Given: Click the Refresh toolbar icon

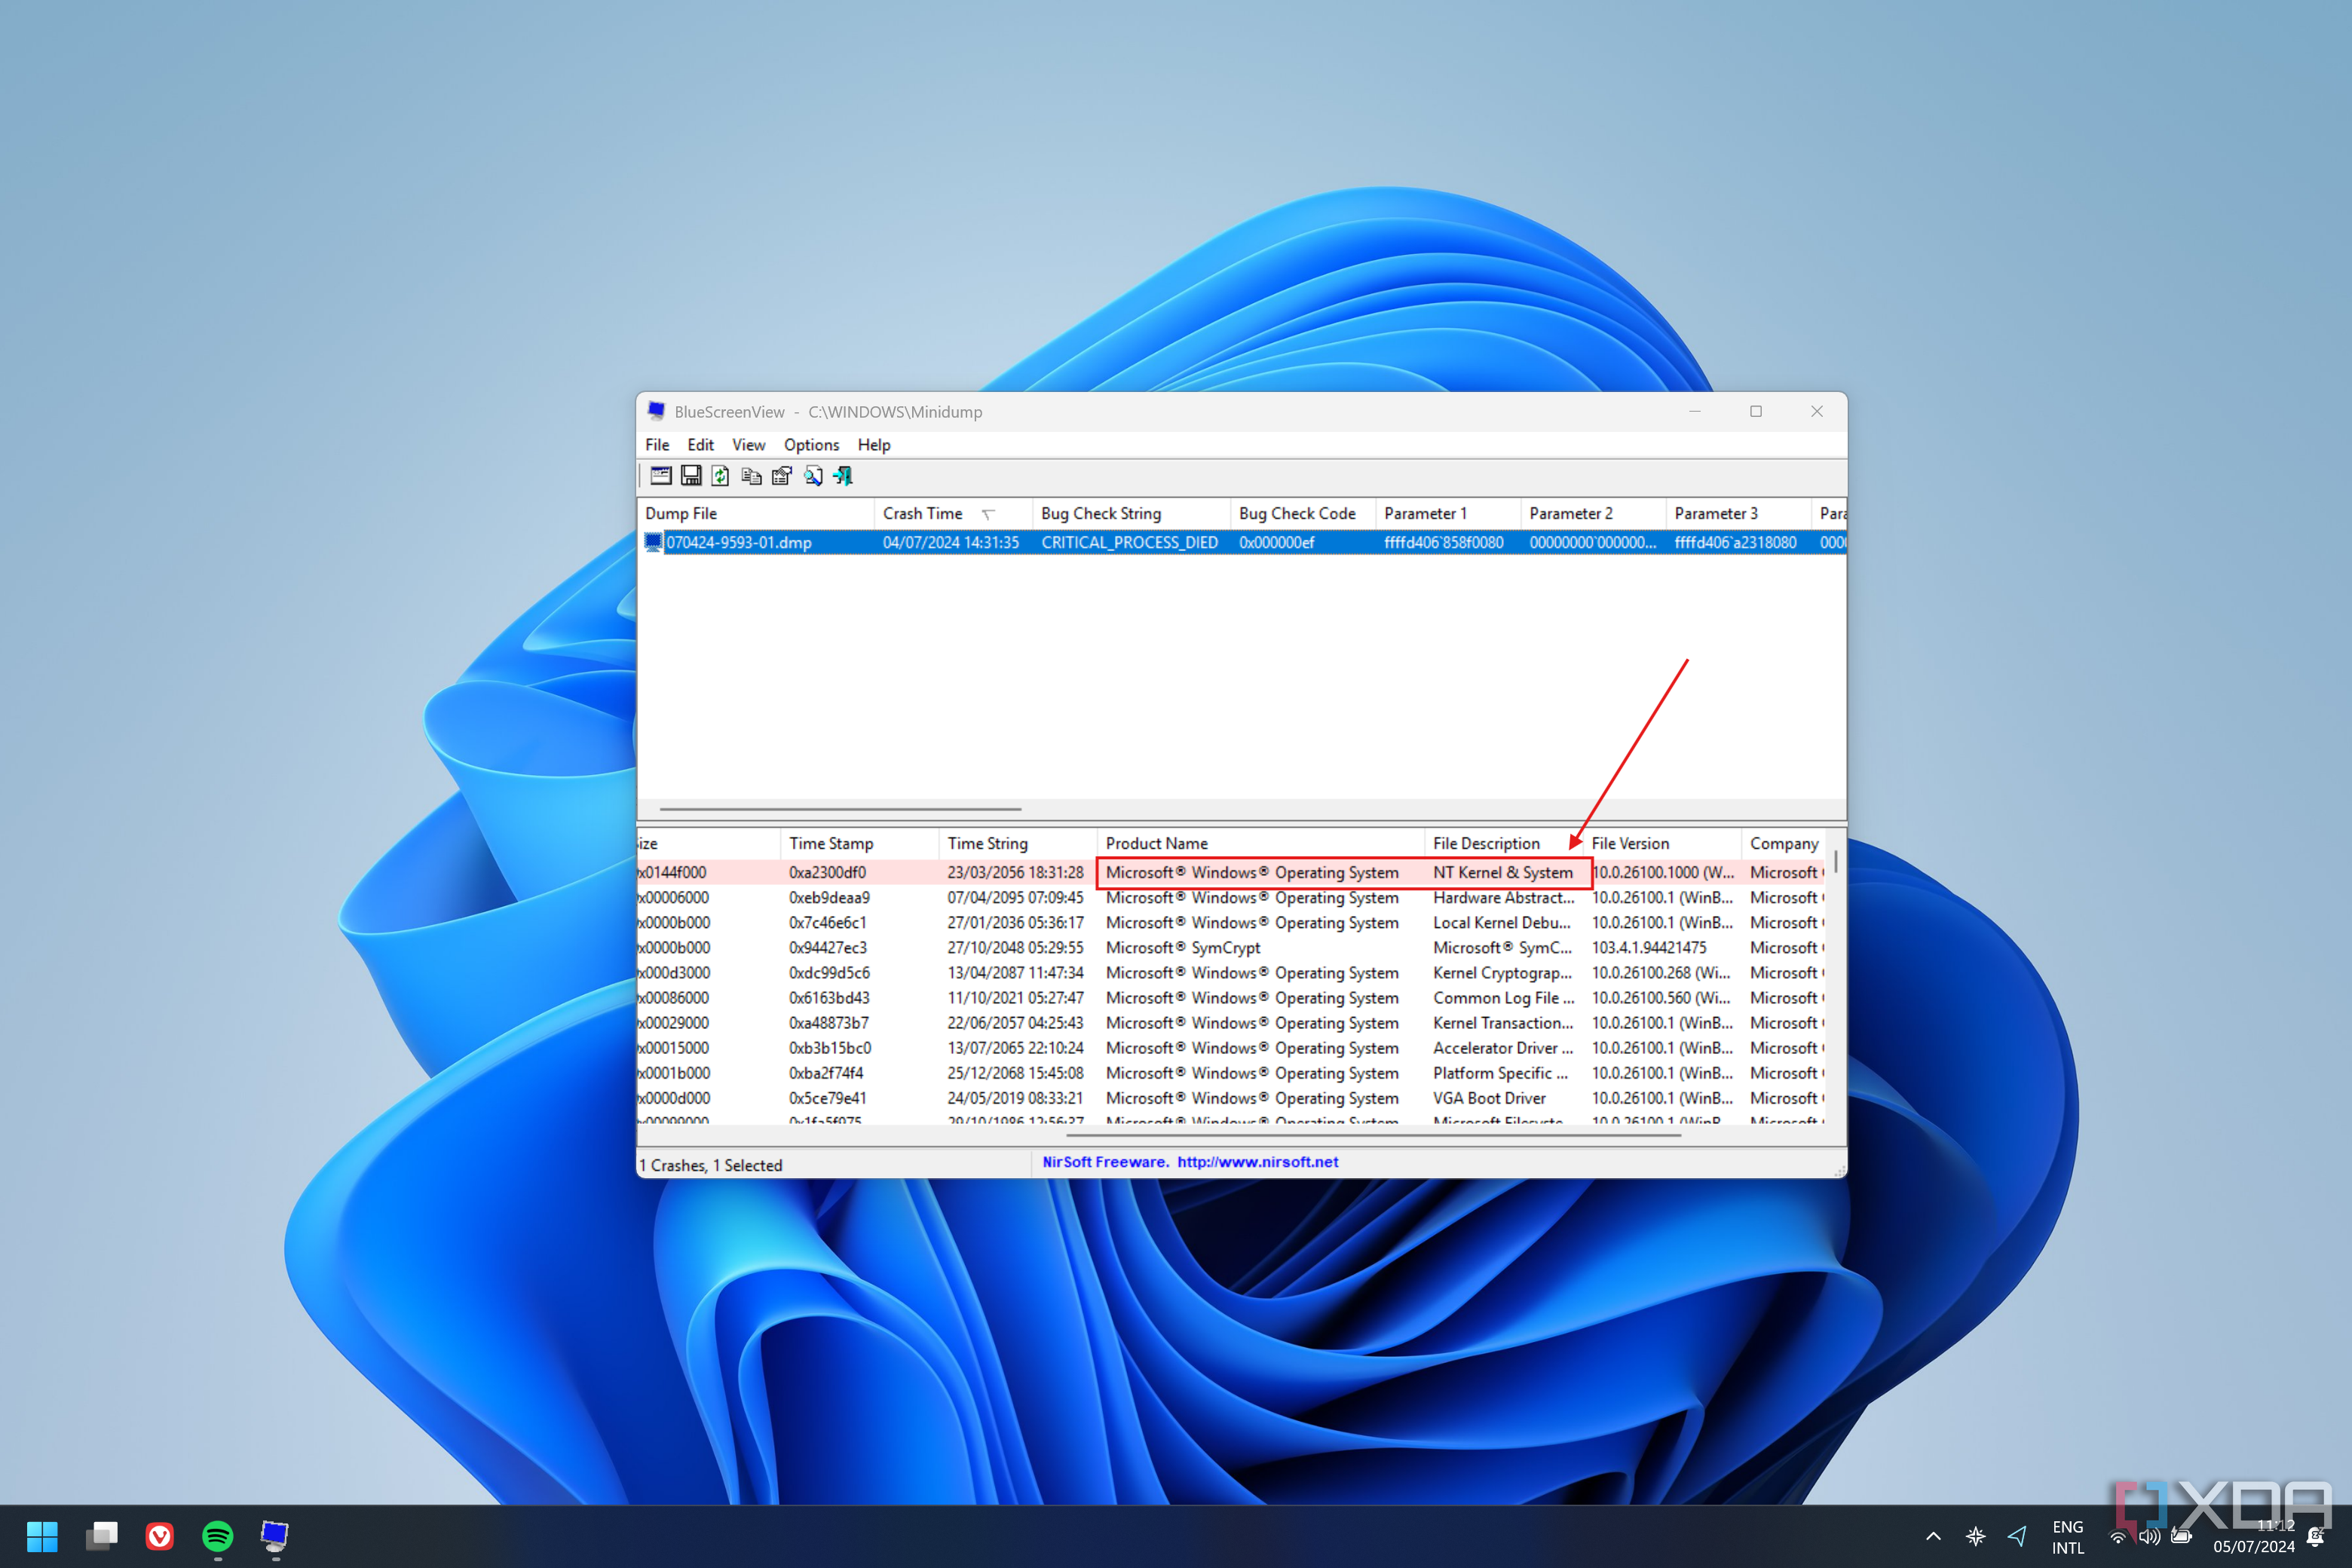Looking at the screenshot, I should [x=721, y=476].
